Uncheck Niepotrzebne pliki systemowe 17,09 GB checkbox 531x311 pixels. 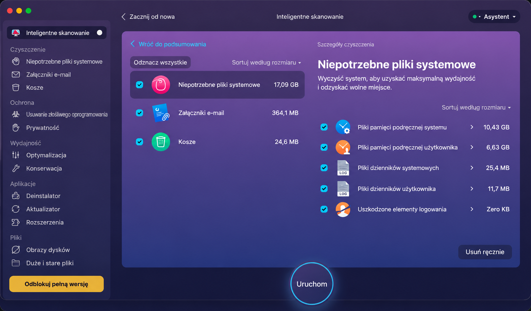pos(139,85)
